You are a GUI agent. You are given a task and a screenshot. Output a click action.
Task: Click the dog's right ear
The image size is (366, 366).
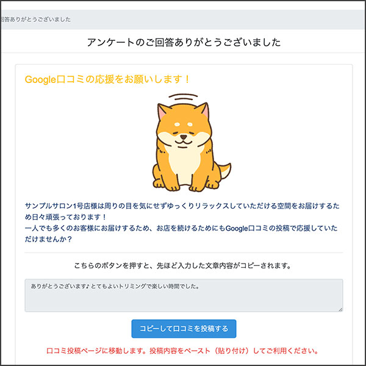[204, 112]
